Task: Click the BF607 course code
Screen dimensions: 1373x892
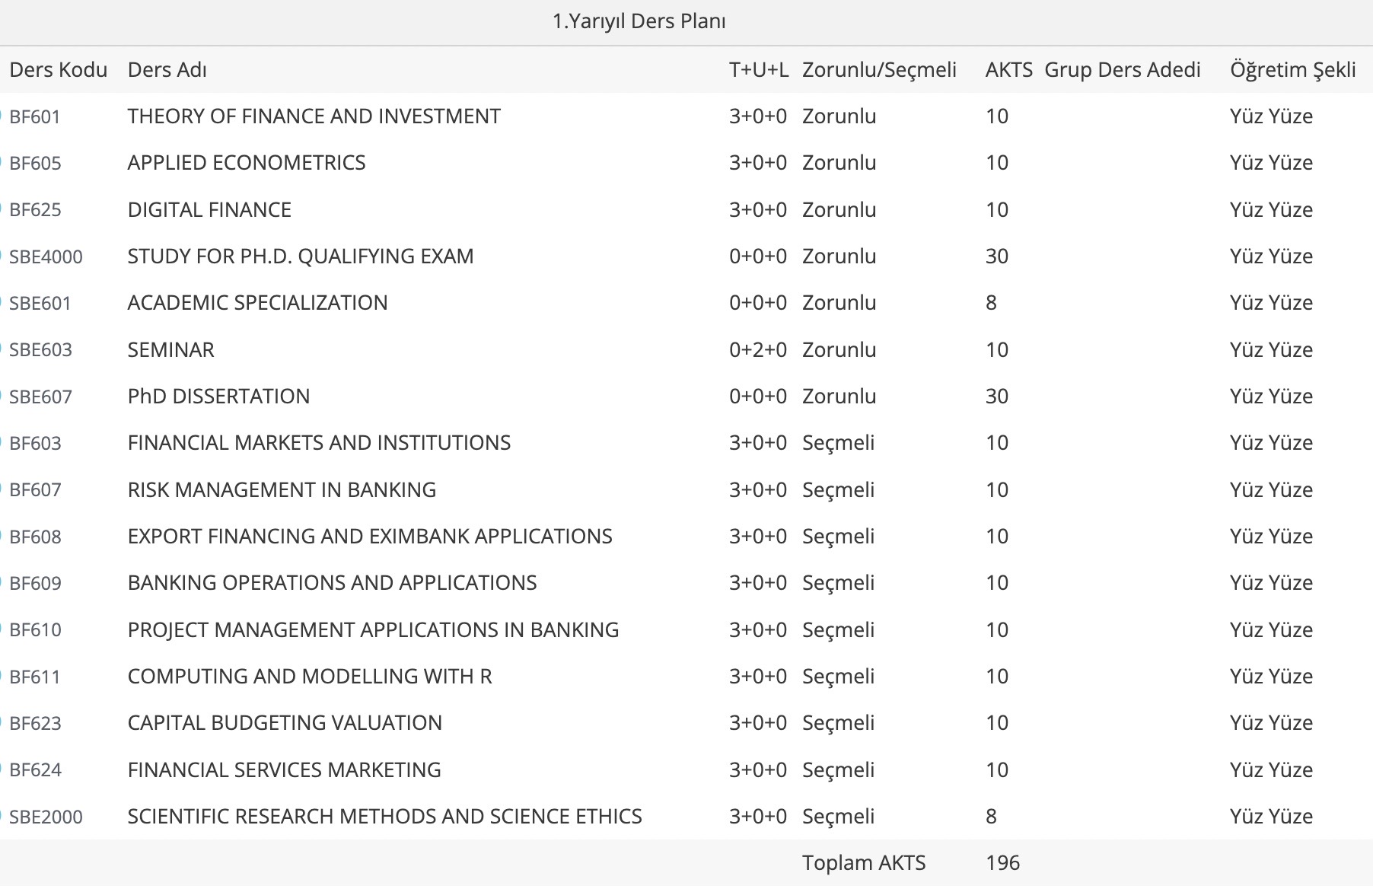Action: pos(35,490)
